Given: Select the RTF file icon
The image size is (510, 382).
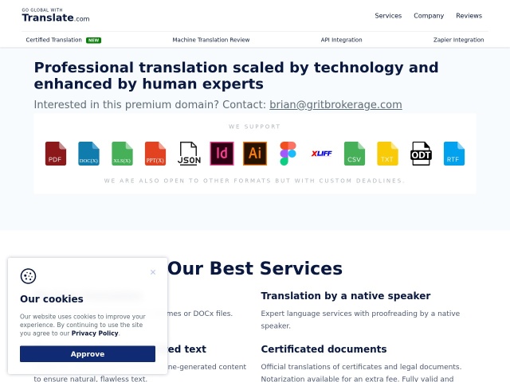Looking at the screenshot, I should pyautogui.click(x=454, y=154).
